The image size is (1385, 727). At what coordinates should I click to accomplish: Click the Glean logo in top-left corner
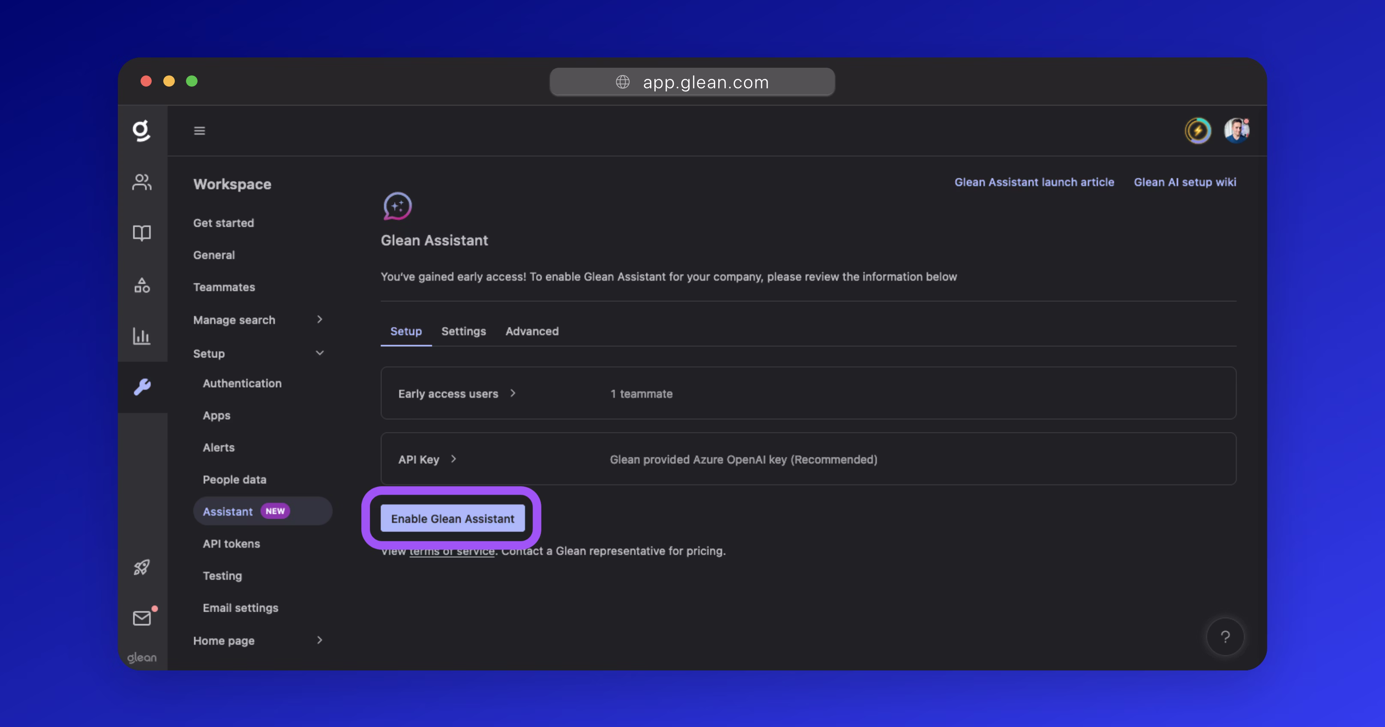pyautogui.click(x=142, y=130)
